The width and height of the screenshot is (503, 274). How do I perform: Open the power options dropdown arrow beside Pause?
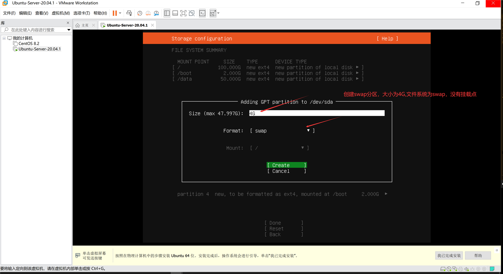[x=120, y=13]
